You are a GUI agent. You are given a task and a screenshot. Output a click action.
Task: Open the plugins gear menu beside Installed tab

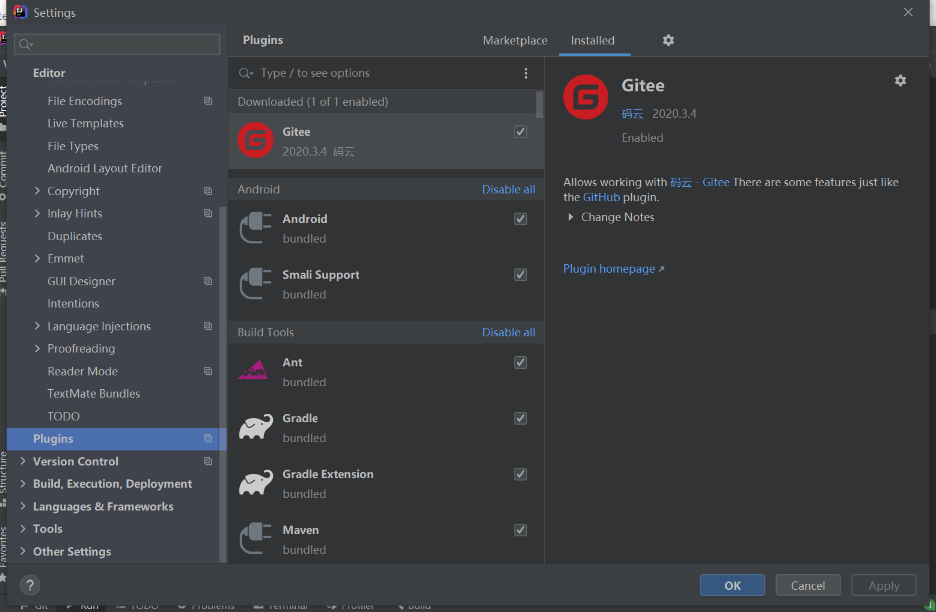(668, 40)
